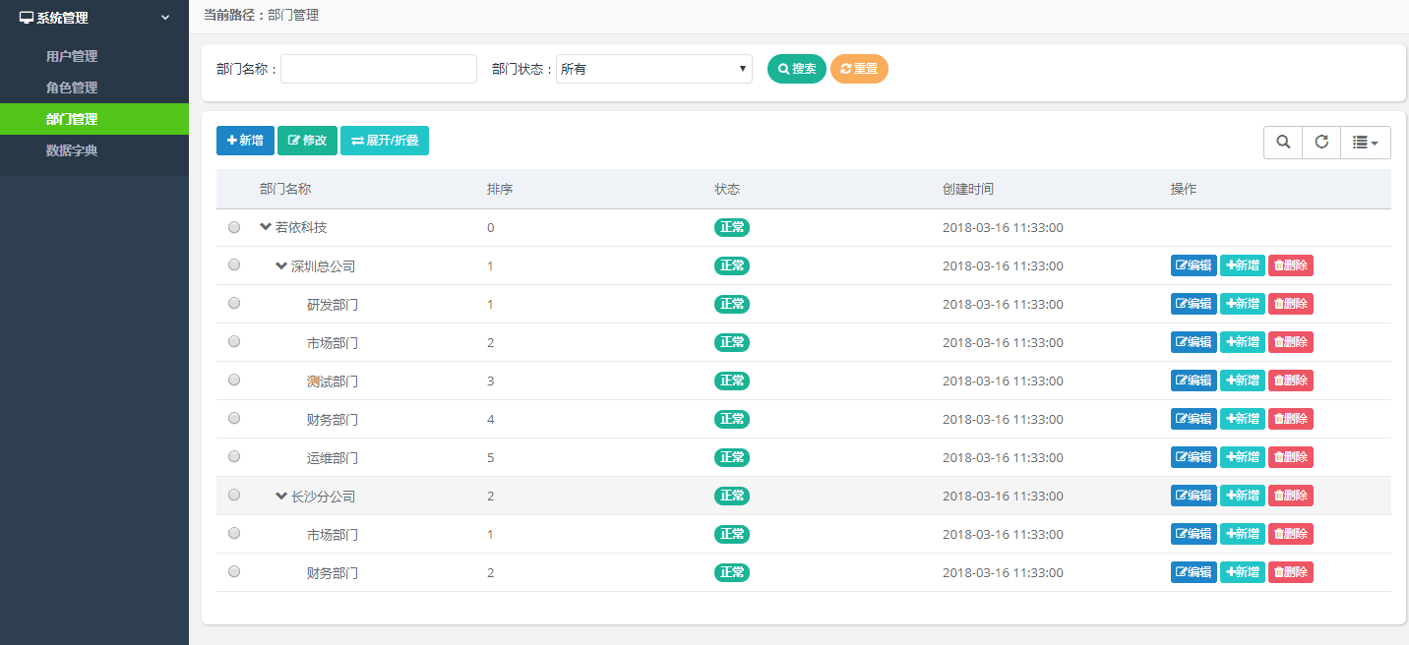Open the column list view dropdown
Image resolution: width=1409 pixels, height=645 pixels.
coord(1365,142)
